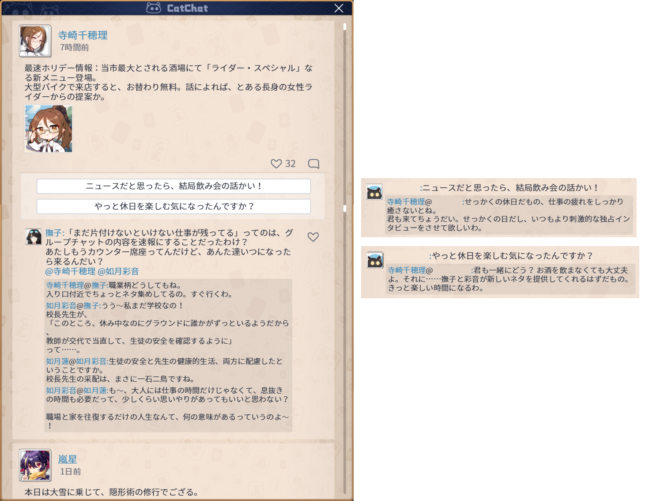Click 如月蓮 name in reply thread

(57, 361)
